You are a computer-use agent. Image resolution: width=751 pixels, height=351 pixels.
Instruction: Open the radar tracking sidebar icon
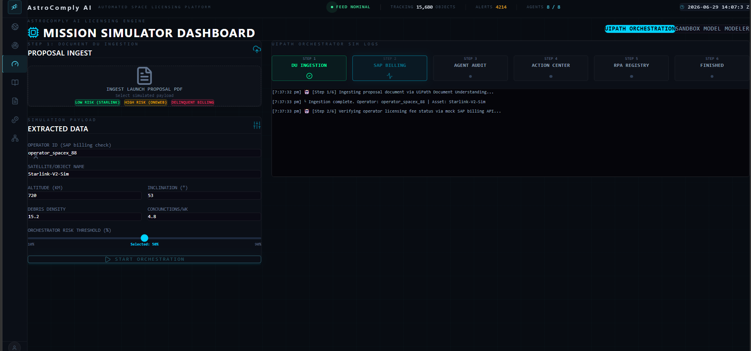tap(15, 45)
